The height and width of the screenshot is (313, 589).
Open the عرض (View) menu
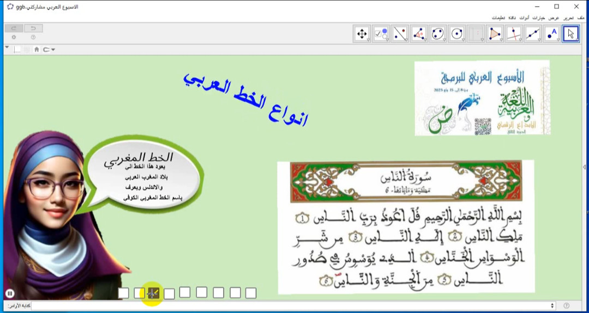[554, 18]
